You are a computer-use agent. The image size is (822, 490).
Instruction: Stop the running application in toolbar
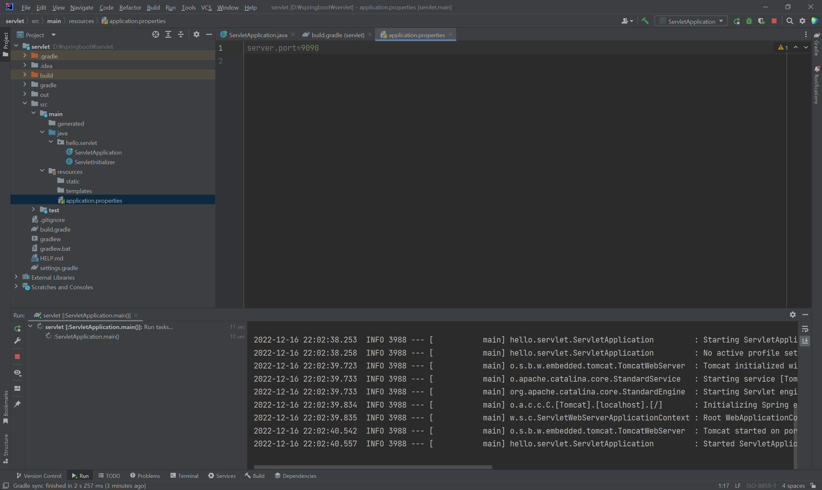774,21
